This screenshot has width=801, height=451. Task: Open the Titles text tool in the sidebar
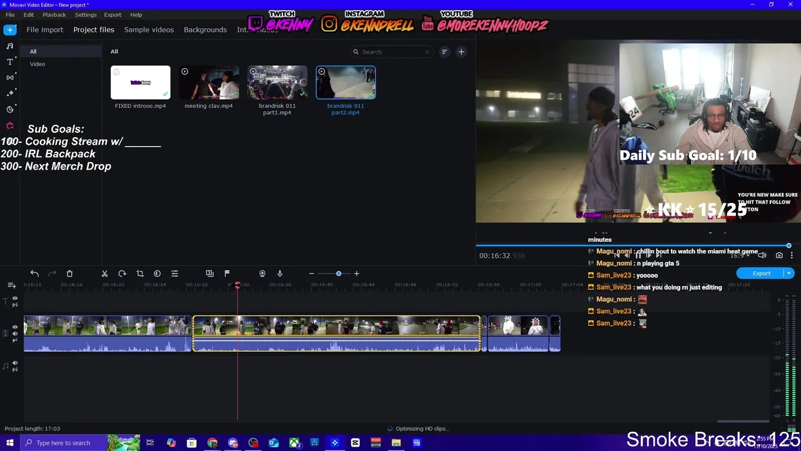pos(10,61)
